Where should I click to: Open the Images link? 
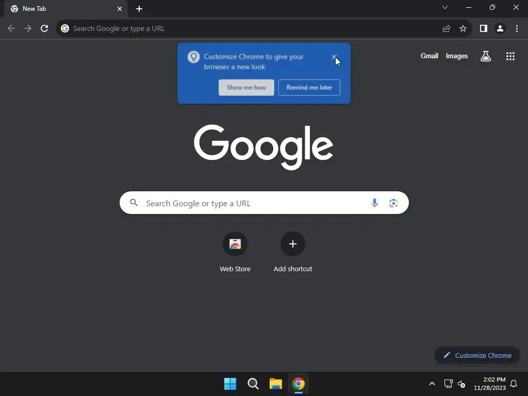[x=457, y=56]
